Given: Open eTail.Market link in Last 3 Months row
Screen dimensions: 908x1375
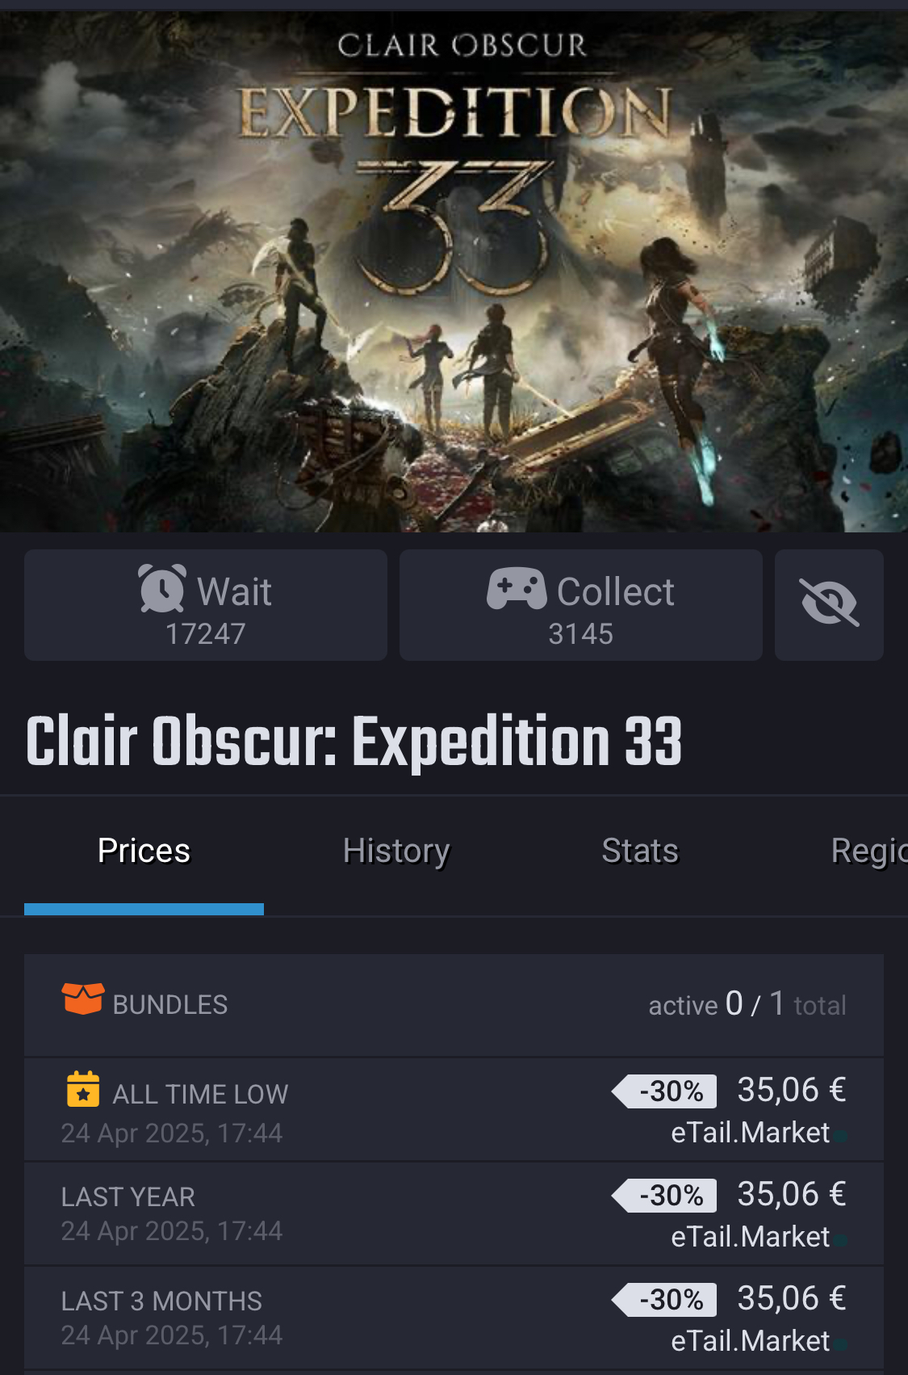Looking at the screenshot, I should [x=751, y=1341].
